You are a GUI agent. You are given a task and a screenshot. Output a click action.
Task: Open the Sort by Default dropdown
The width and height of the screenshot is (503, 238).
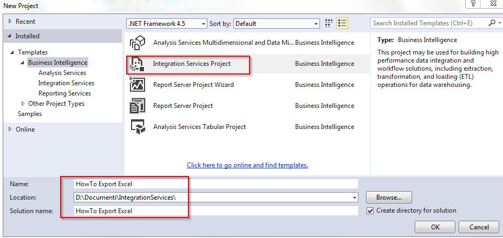(277, 23)
